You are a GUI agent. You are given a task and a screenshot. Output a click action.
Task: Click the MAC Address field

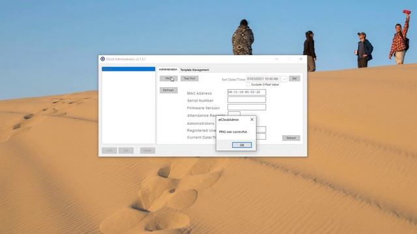pos(246,92)
